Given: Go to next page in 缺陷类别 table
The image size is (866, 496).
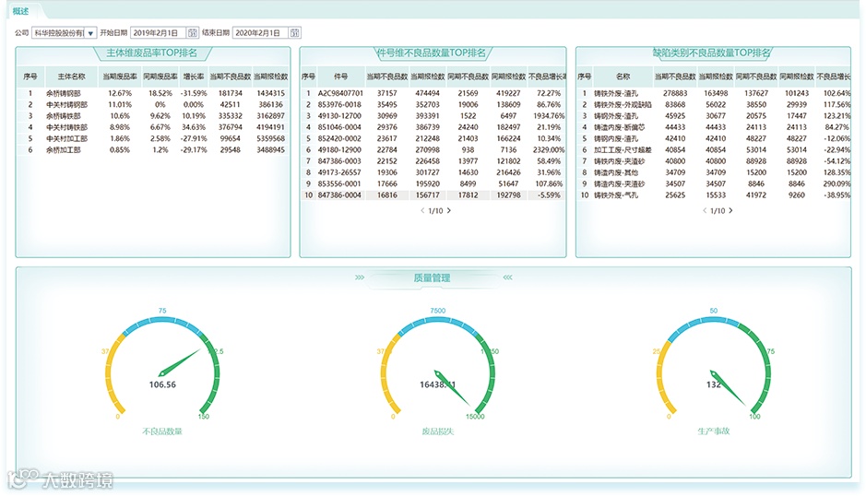Looking at the screenshot, I should (730, 210).
